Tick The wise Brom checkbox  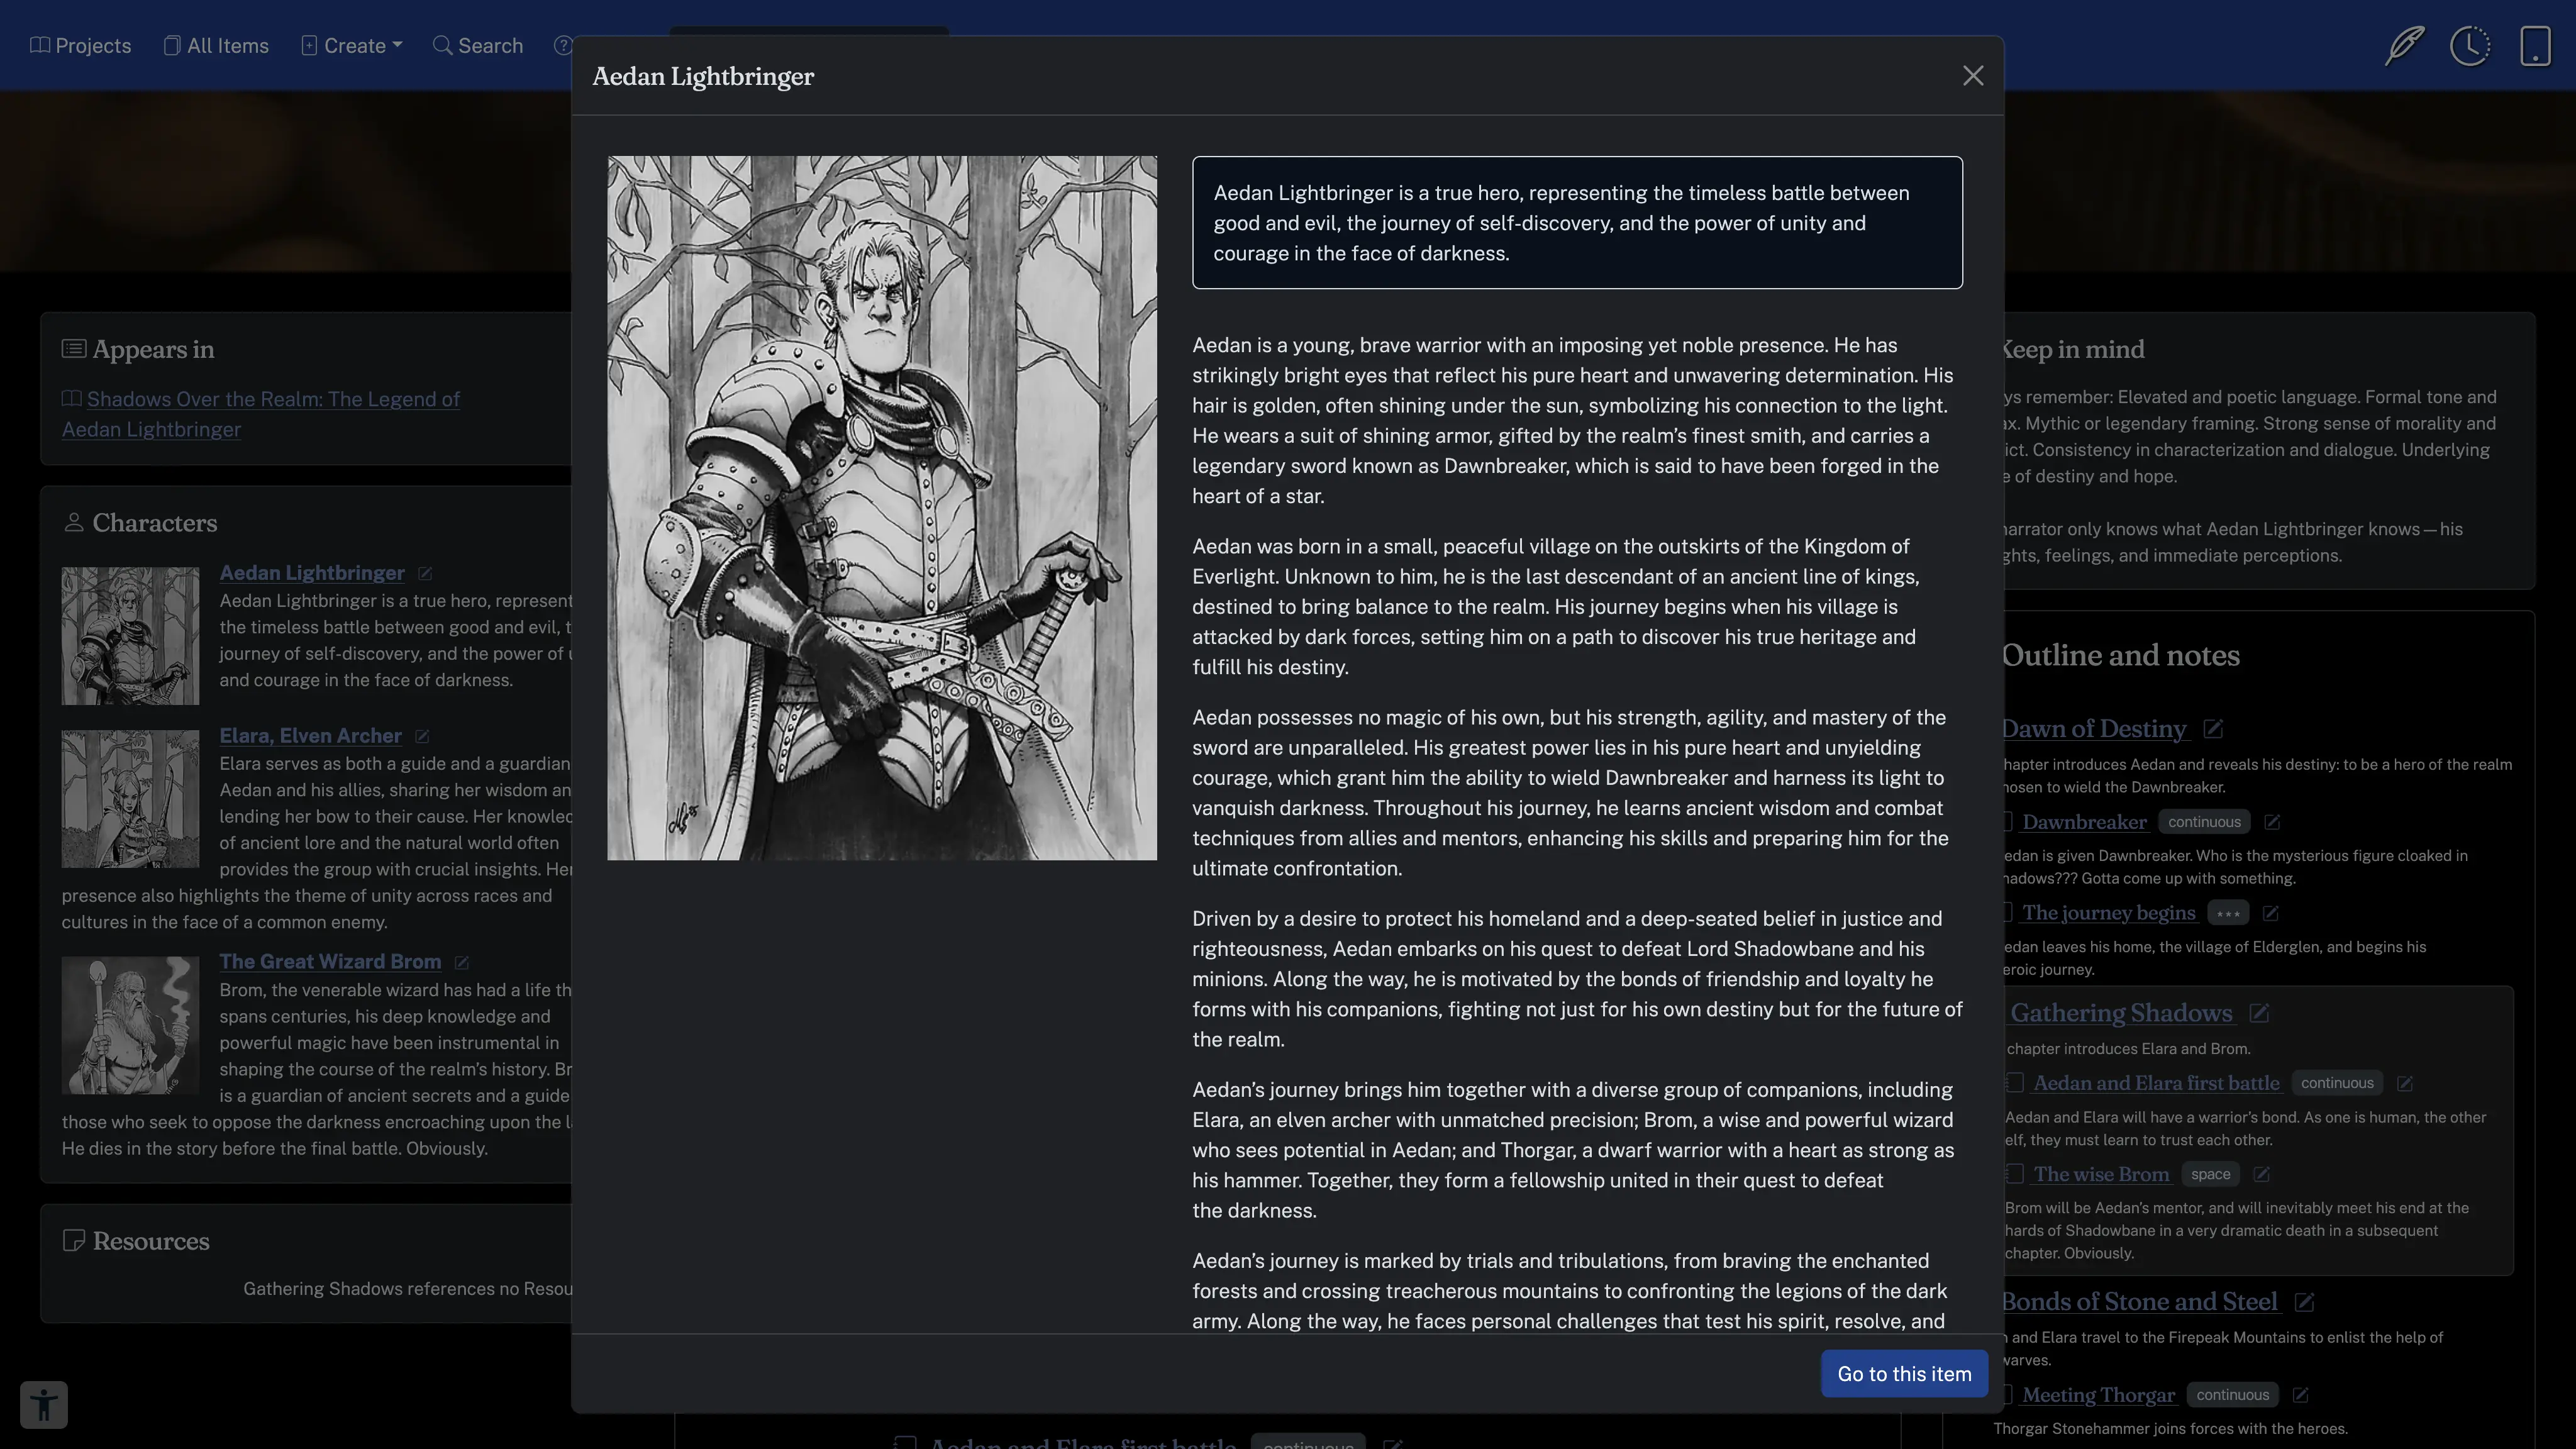(2014, 1174)
